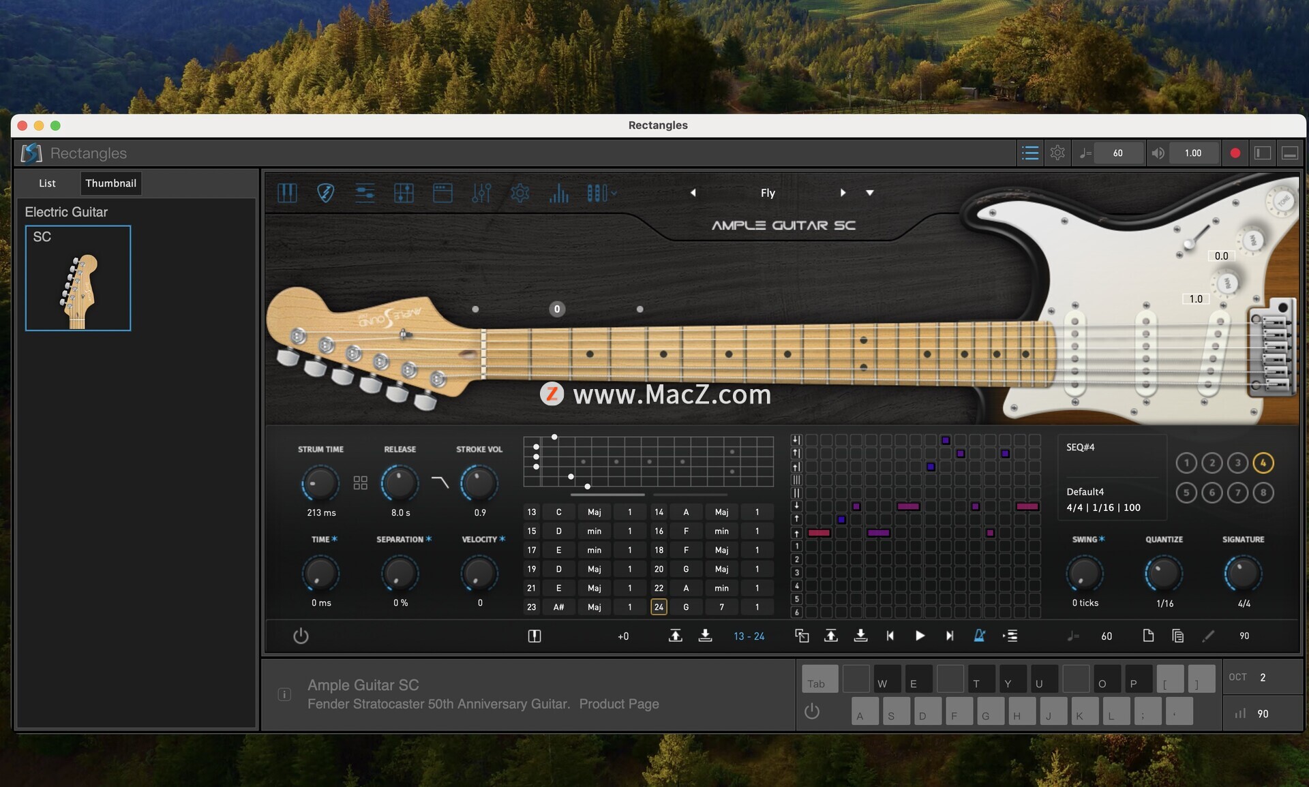Select sequence slot 4
This screenshot has width=1309, height=787.
1263,463
